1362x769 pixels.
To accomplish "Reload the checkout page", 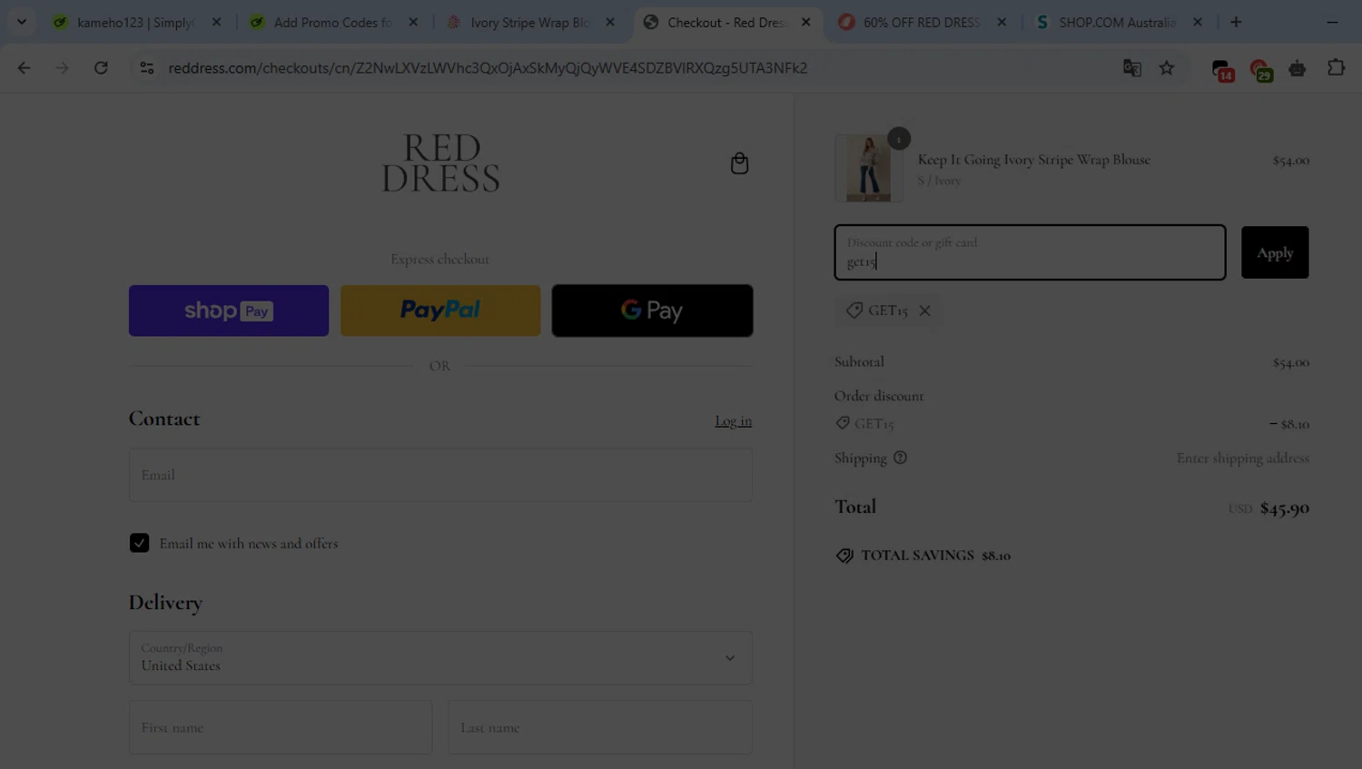I will 101,68.
